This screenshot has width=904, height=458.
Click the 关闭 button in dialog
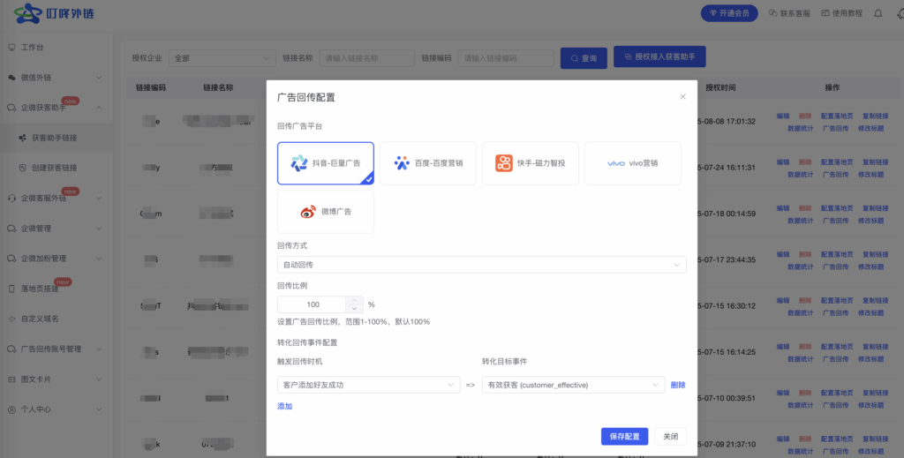coord(671,436)
